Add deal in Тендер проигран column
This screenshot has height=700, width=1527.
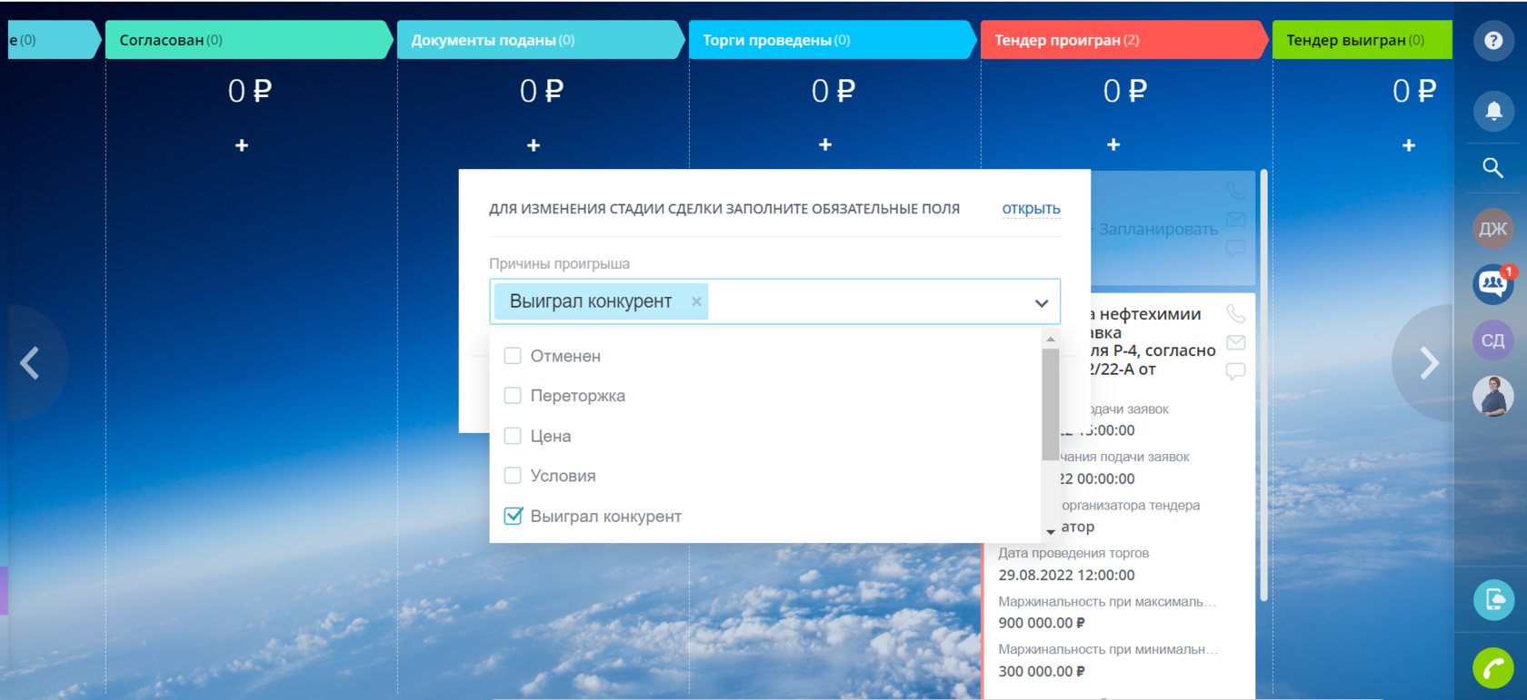(1113, 144)
